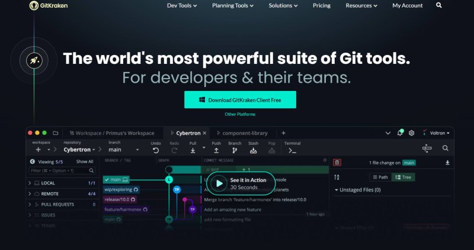Screen dimensions: 474x250
Task: Open settings gear in app window
Action: (x=411, y=133)
